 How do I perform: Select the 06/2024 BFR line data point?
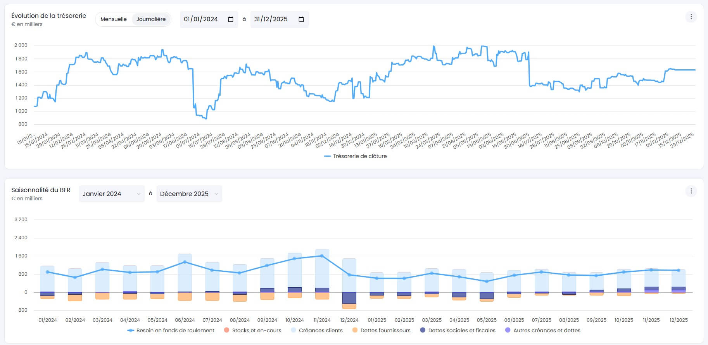(x=185, y=262)
